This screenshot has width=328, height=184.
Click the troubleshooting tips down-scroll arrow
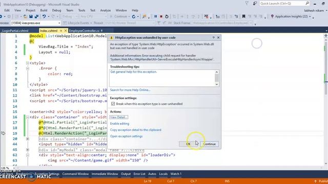coord(217,84)
